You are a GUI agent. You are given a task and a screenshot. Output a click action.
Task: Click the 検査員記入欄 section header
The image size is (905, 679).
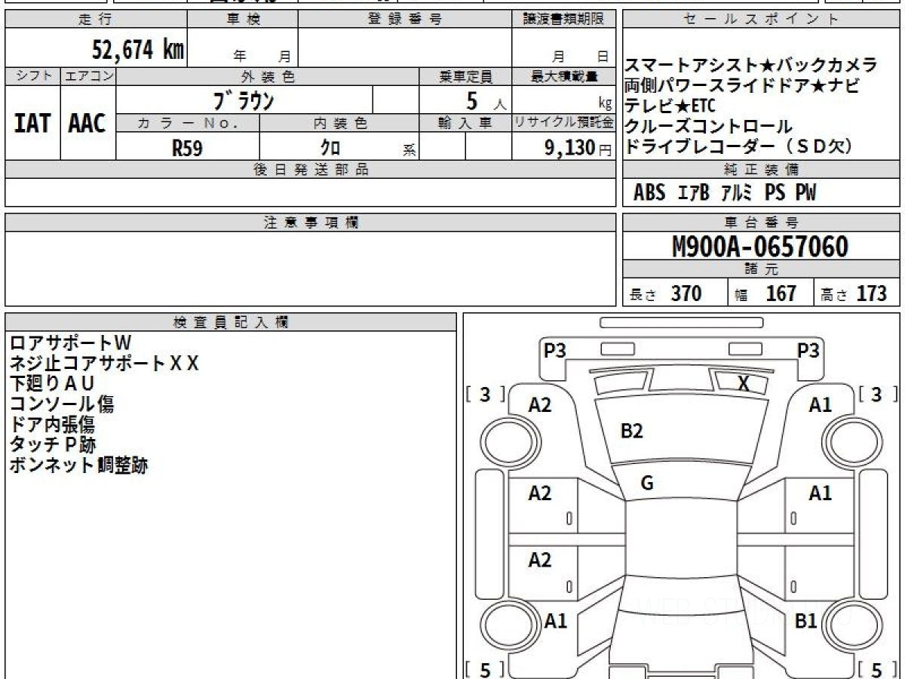pos(231,322)
